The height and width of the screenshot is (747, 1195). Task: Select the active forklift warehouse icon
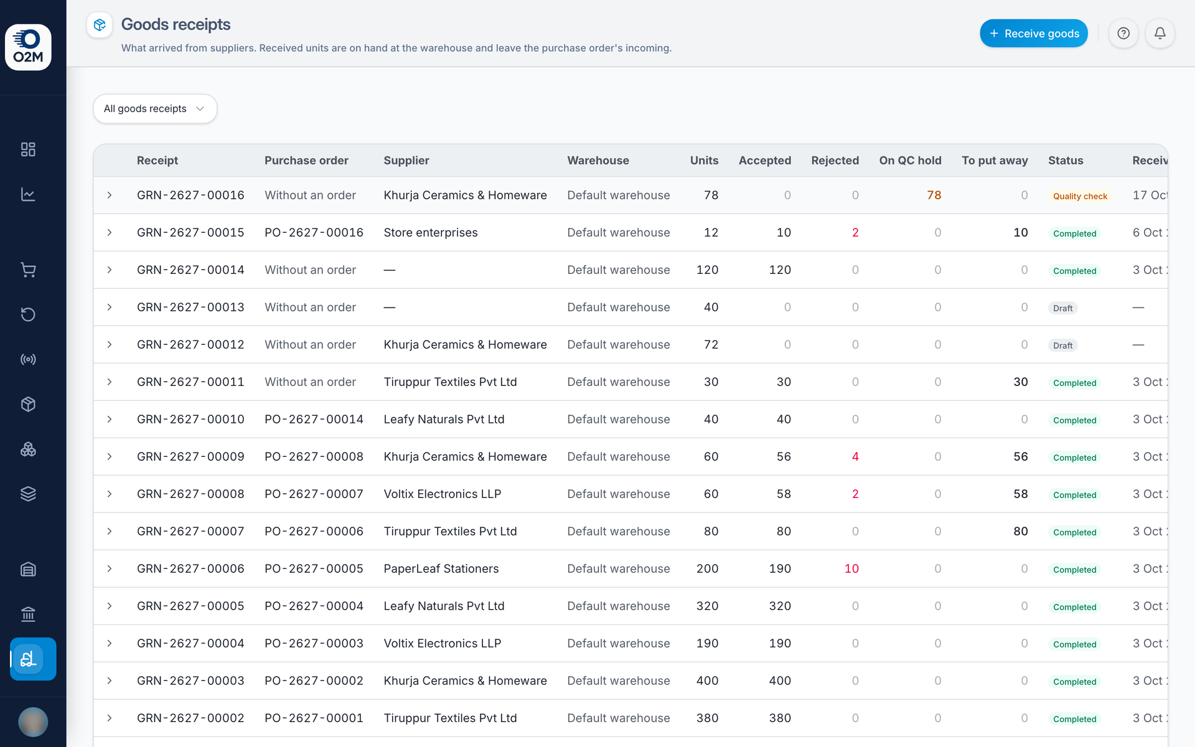pyautogui.click(x=33, y=659)
